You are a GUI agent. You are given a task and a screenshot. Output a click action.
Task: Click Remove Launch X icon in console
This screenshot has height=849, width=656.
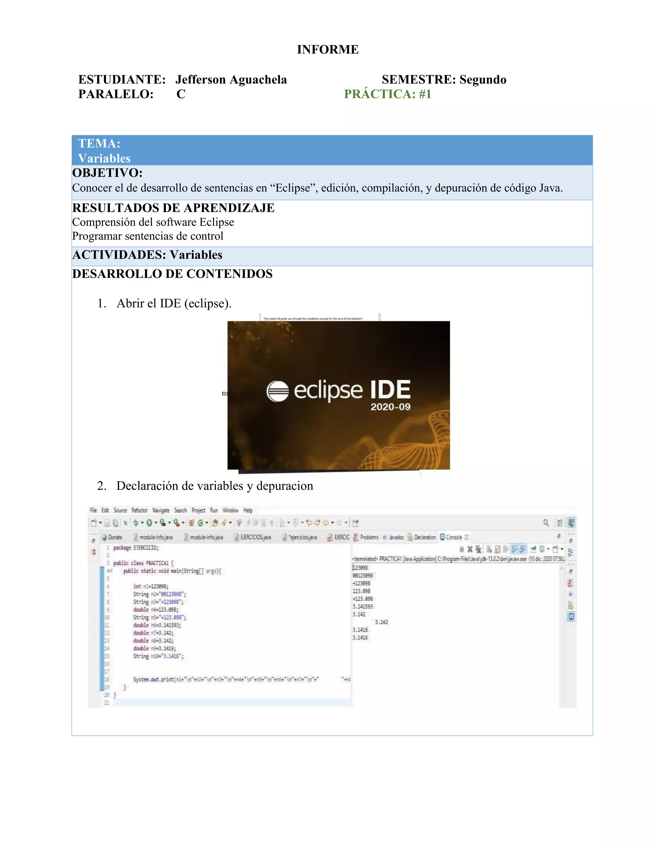click(470, 549)
